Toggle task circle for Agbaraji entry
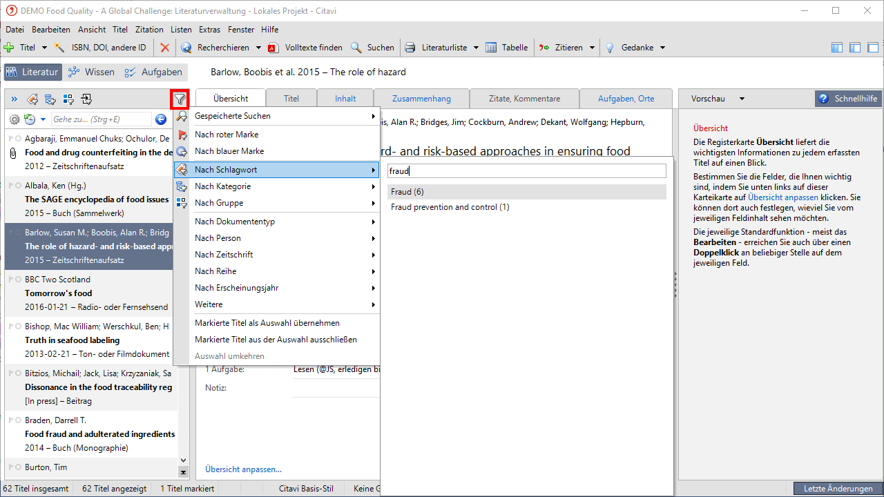This screenshot has height=497, width=884. click(x=18, y=139)
